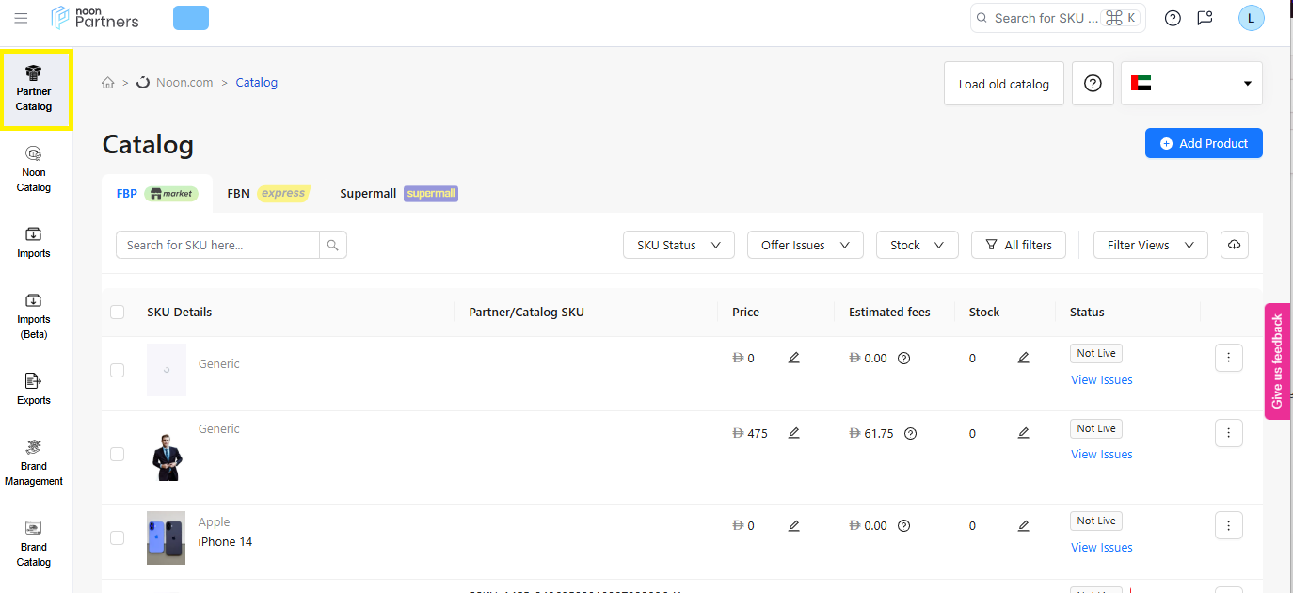This screenshot has height=593, width=1293.
Task: Check the iPhone 14 row checkbox
Action: pyautogui.click(x=117, y=537)
